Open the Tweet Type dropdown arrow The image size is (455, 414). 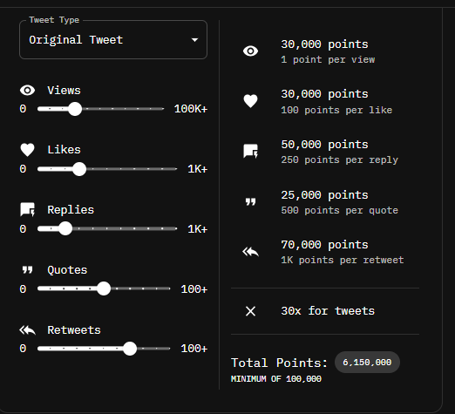pos(194,40)
